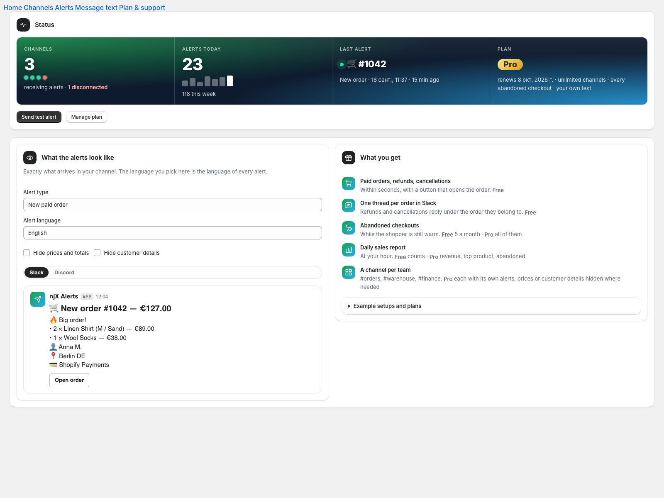This screenshot has width=664, height=498.
Task: Click the card emoji beside Shopify Payments
Action: point(53,365)
